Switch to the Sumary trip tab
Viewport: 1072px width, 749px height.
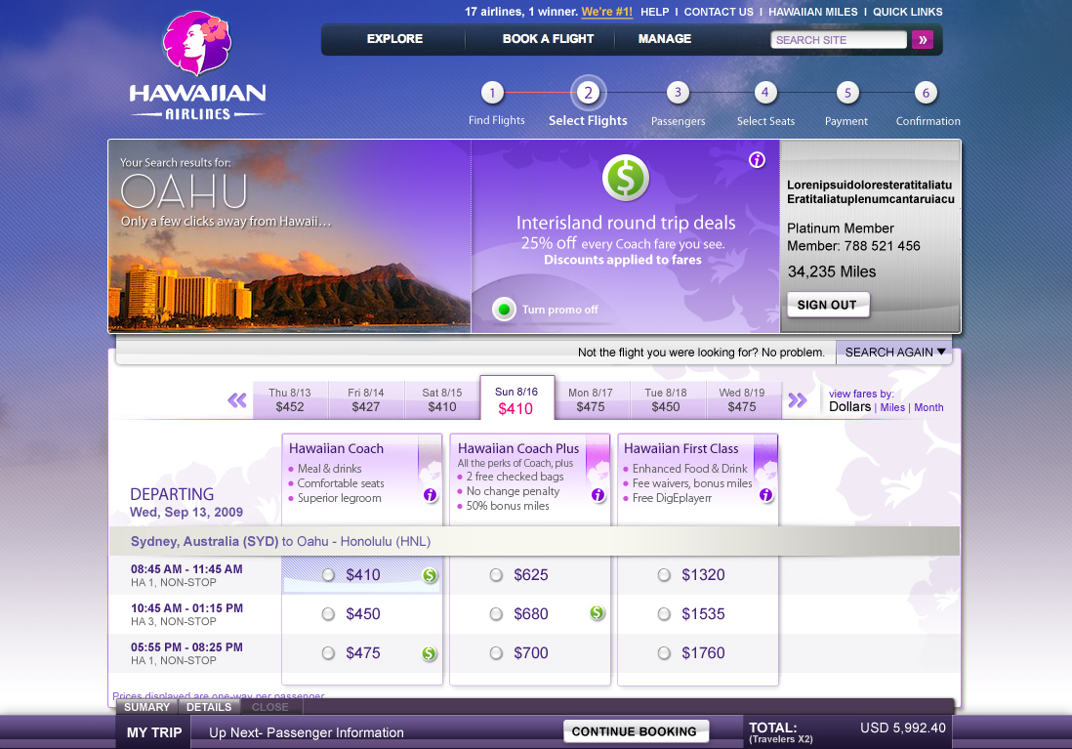click(147, 707)
